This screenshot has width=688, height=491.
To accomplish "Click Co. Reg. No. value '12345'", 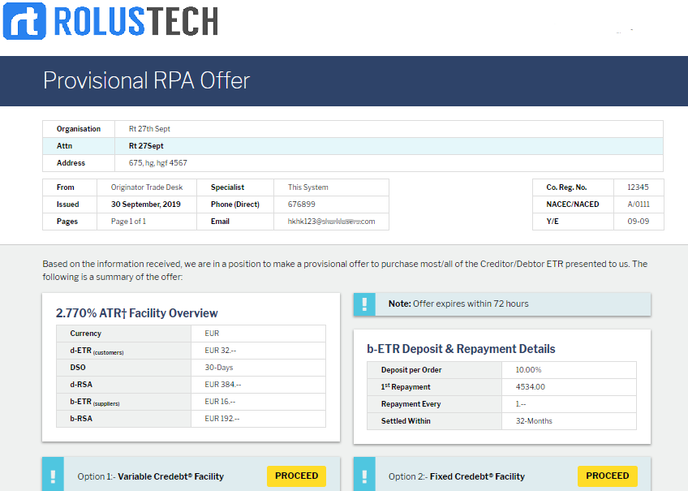I will click(638, 187).
